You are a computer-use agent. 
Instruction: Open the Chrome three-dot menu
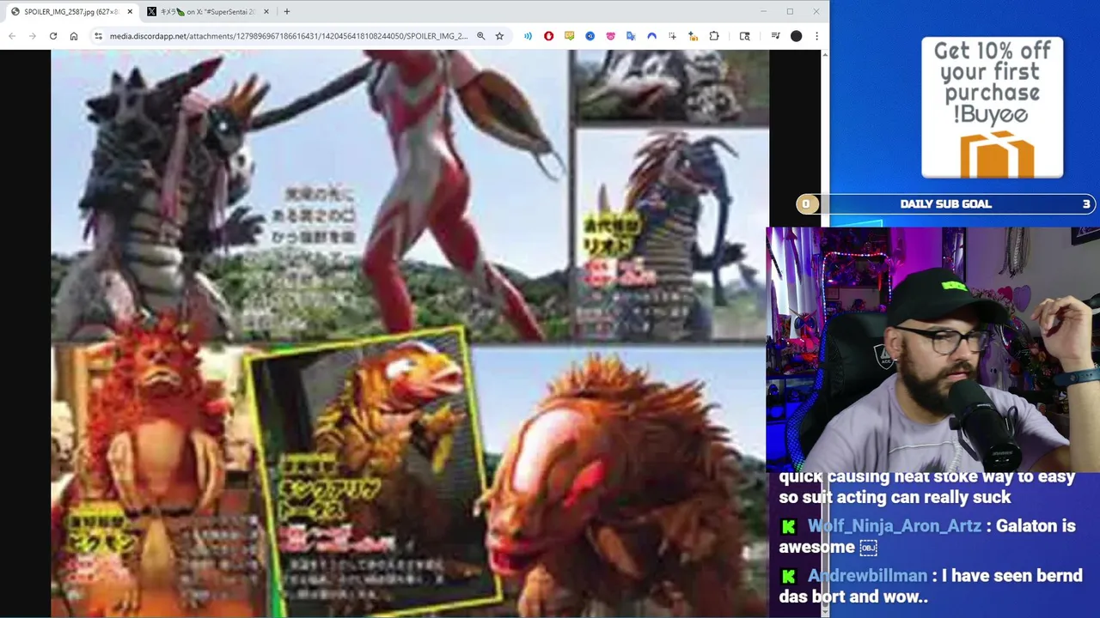[x=816, y=36]
